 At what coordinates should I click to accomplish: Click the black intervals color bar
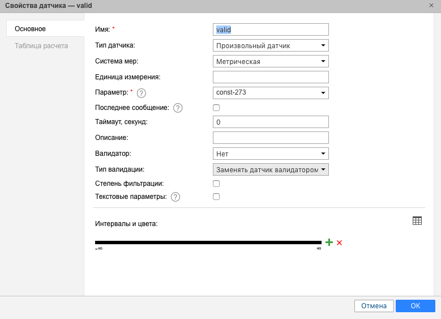click(x=208, y=243)
